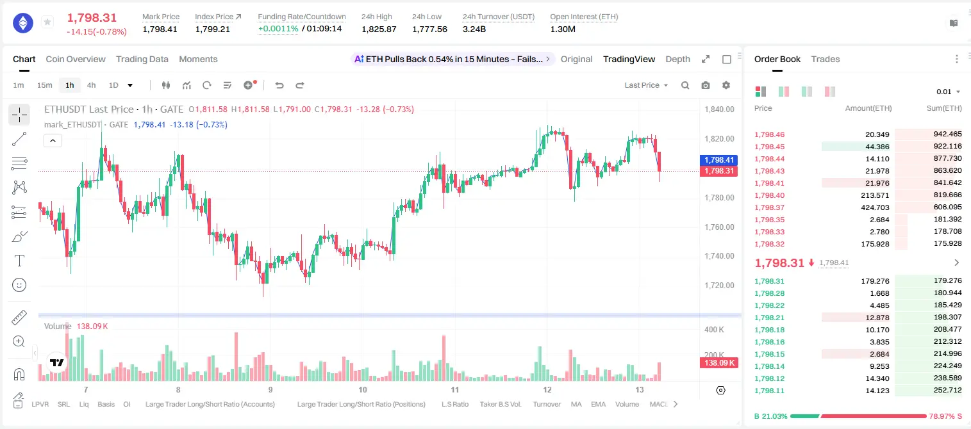Viewport: 971px width, 429px height.
Task: Click the buy/sell ratio bar
Action: [x=858, y=416]
